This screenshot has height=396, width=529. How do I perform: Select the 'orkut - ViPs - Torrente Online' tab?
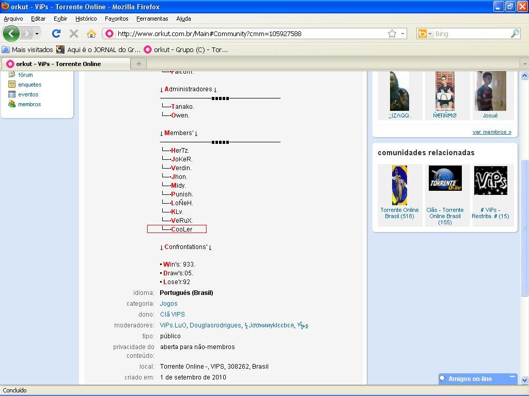tap(66, 63)
